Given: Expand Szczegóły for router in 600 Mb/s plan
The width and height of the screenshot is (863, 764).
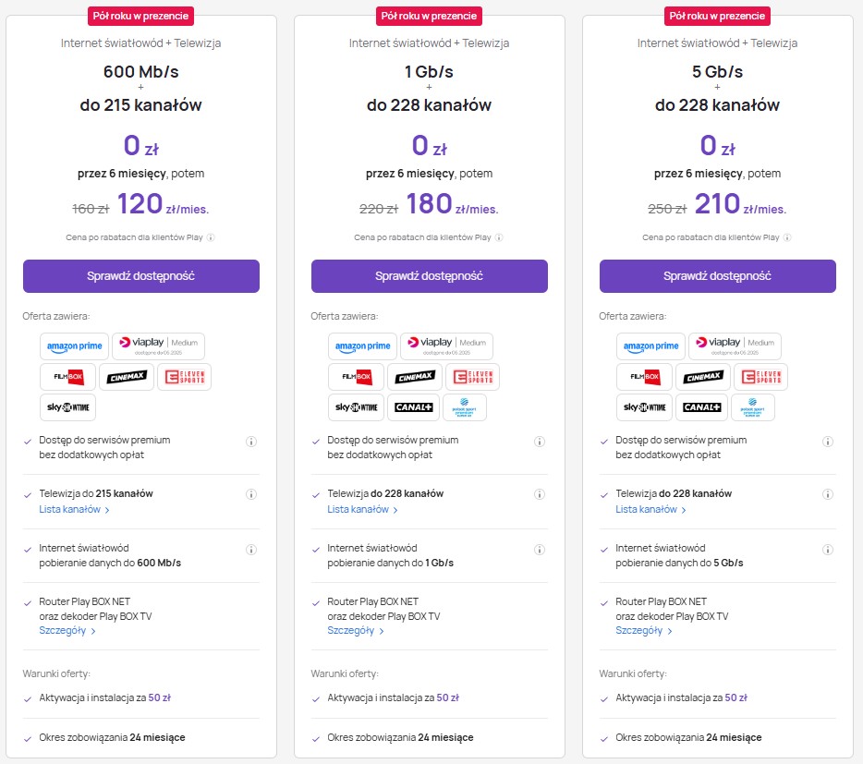Looking at the screenshot, I should click(67, 631).
